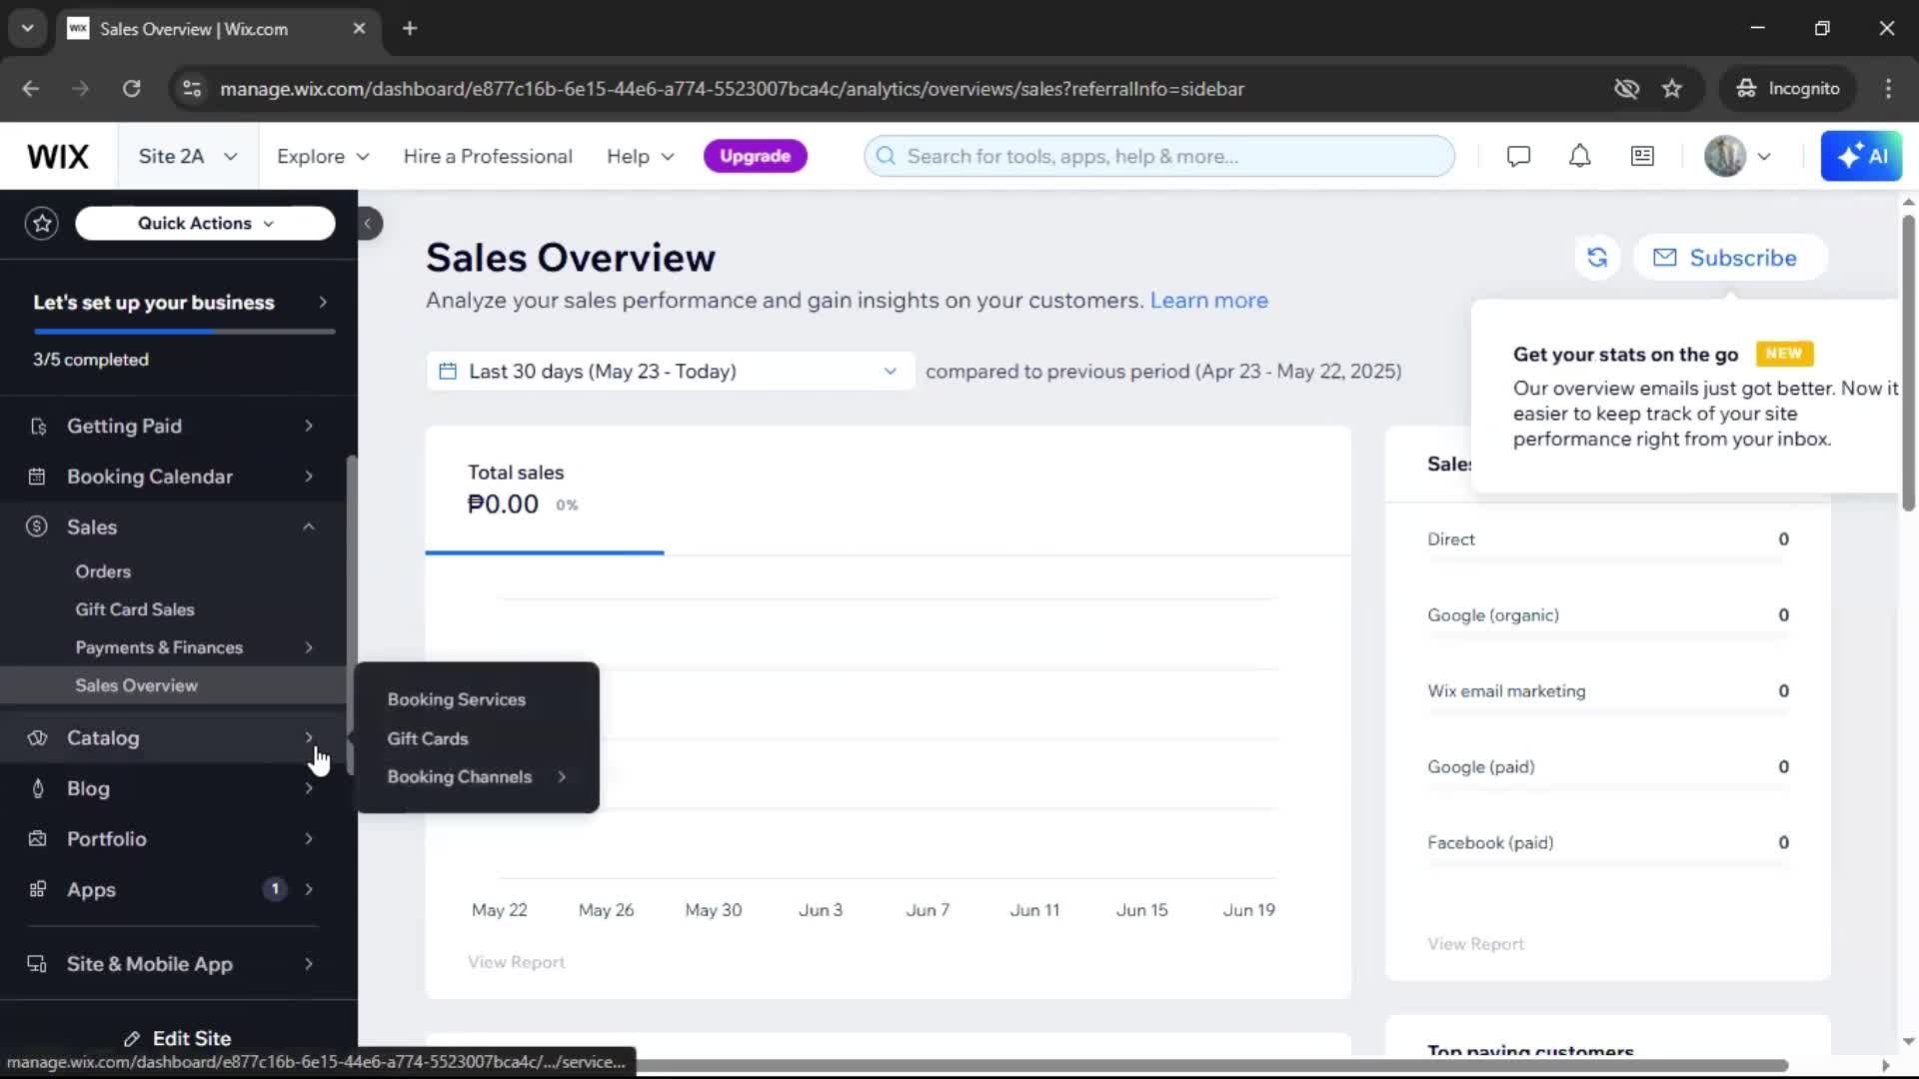Click Edit Site button
1919x1079 pixels.
[x=178, y=1039]
